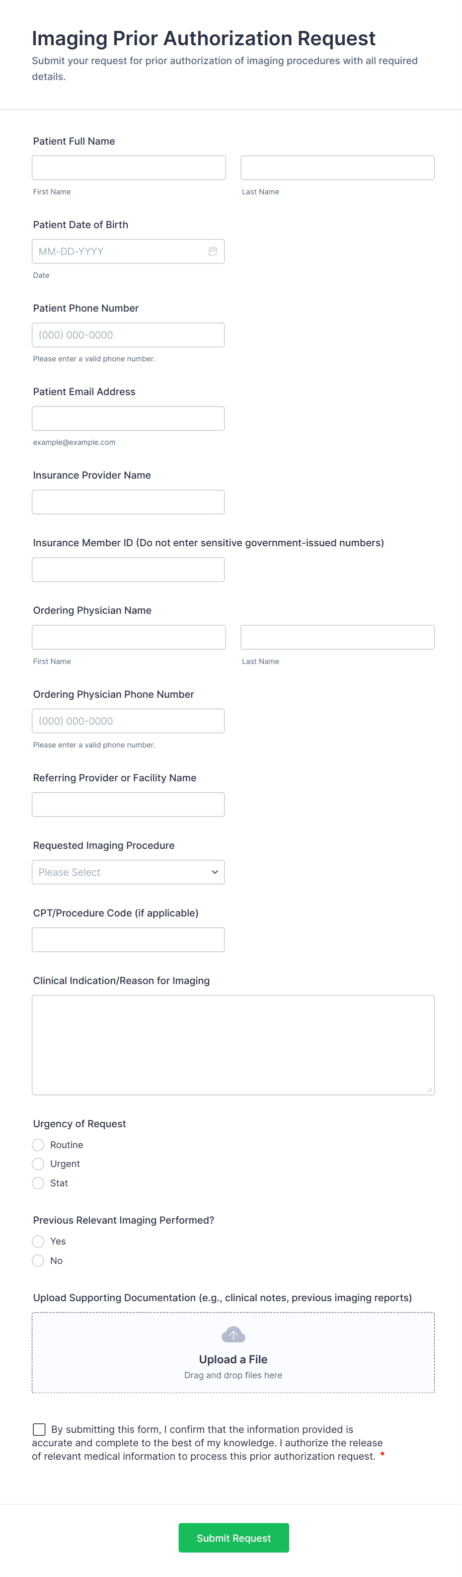The height and width of the screenshot is (1577, 462).
Task: Focus the Insurance Provider Name field
Action: pos(128,502)
